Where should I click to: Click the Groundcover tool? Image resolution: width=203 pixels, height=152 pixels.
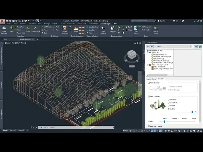click(36, 29)
